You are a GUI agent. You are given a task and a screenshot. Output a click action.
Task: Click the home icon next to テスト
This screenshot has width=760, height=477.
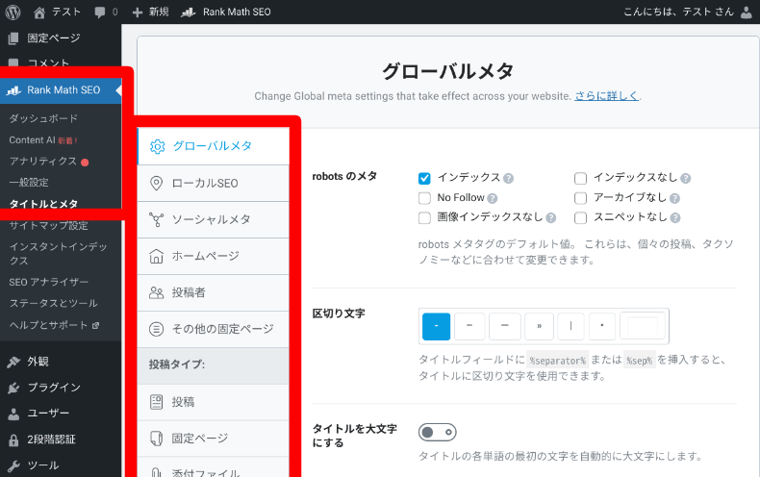click(39, 12)
